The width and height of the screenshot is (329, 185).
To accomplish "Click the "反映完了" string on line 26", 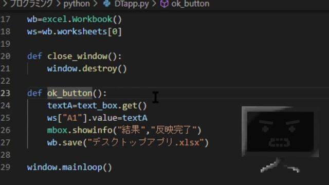I will pos(174,130).
